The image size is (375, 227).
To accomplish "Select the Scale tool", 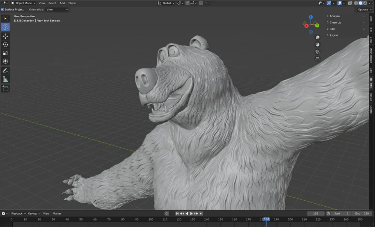I will click(x=5, y=53).
